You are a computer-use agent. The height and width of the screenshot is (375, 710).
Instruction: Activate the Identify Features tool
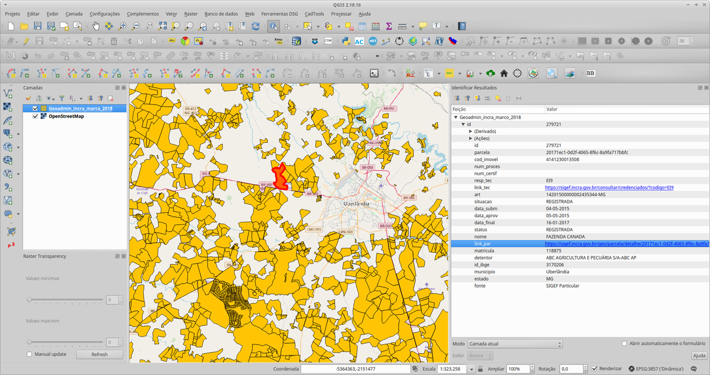coord(273,26)
